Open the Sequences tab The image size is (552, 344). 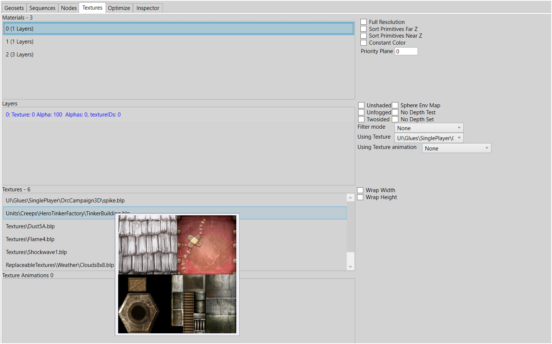42,8
